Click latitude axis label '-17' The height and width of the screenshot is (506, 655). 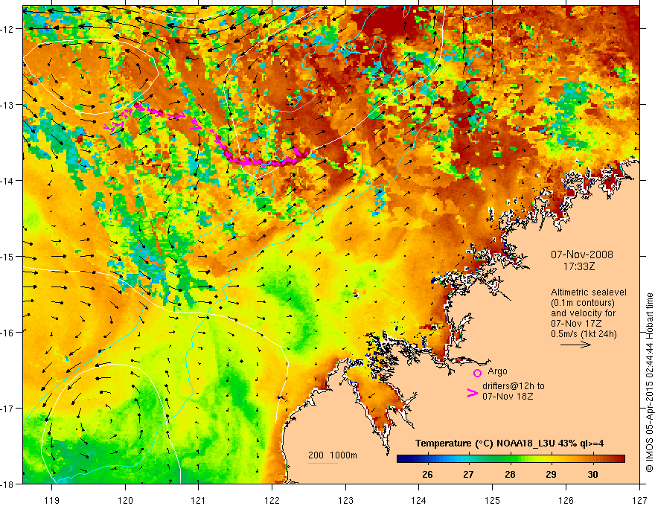[8, 408]
